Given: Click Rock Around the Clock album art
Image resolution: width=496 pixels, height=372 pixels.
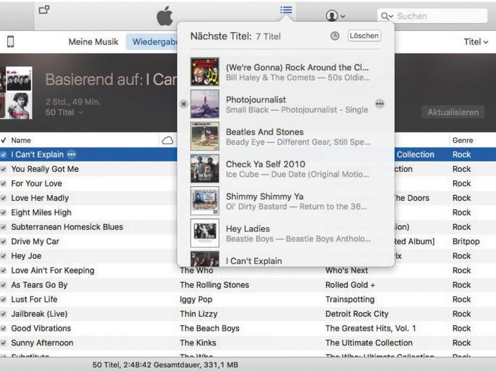Looking at the screenshot, I should point(205,71).
